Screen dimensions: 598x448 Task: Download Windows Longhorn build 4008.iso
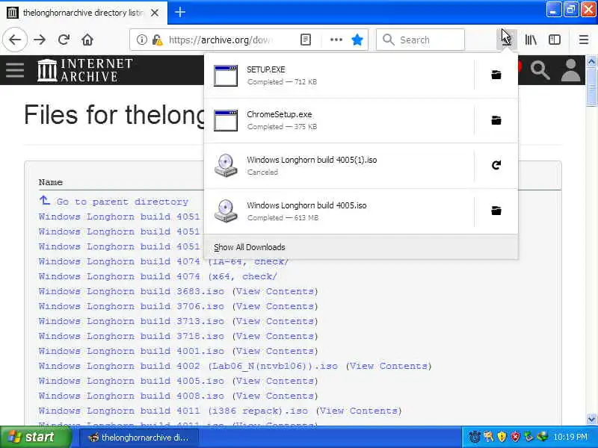coord(132,396)
